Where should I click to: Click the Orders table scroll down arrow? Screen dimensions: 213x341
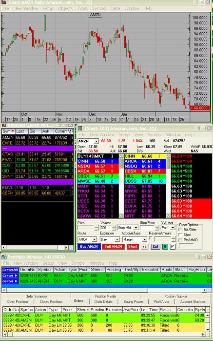click(208, 330)
